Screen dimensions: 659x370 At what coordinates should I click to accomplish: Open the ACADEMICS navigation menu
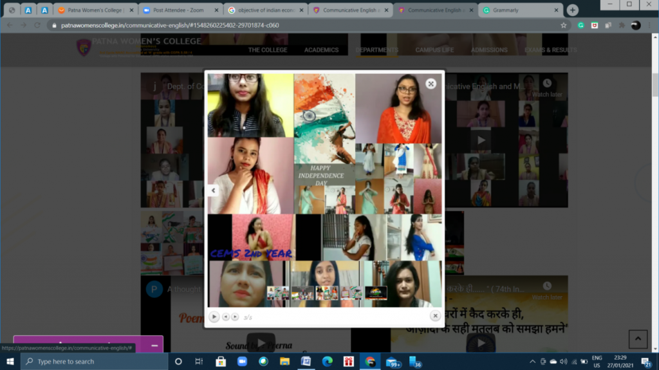pos(321,50)
